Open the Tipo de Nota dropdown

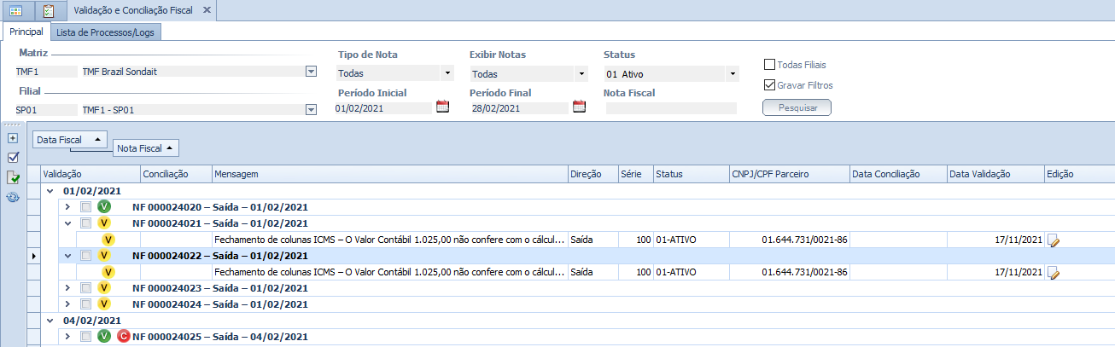point(447,73)
